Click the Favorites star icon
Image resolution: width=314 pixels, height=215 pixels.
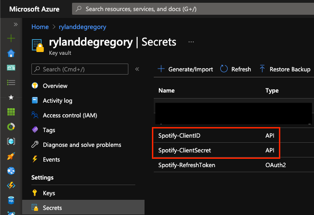click(11, 97)
